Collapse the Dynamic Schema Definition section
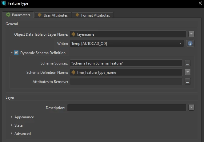Screen dimensions: 204x142 pos(12,53)
